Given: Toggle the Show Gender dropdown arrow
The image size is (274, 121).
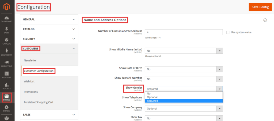Looking at the screenshot, I should (219, 89).
